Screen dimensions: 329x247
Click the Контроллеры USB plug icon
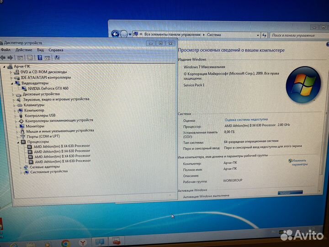[x=21, y=116]
